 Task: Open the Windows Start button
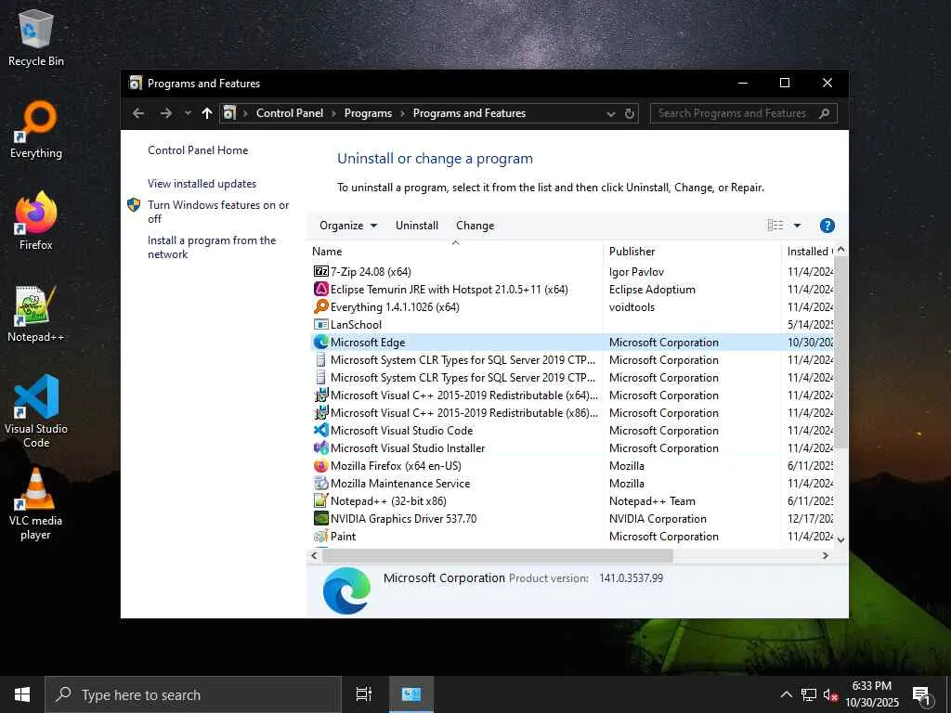(x=22, y=694)
